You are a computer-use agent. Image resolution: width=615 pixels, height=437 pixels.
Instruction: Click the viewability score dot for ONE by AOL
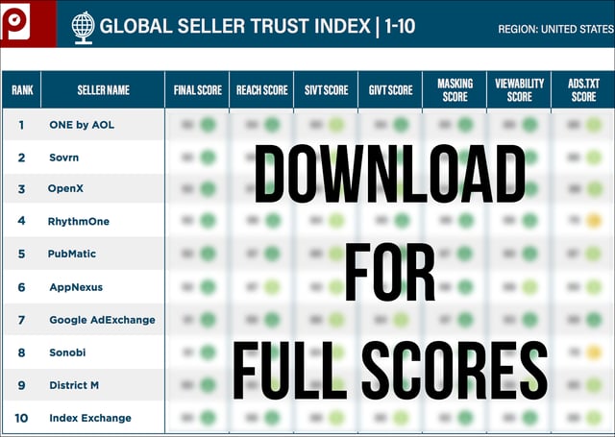(529, 125)
